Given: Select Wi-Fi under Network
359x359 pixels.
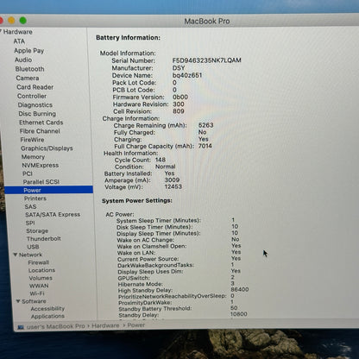Looking at the screenshot, I should (x=37, y=293).
